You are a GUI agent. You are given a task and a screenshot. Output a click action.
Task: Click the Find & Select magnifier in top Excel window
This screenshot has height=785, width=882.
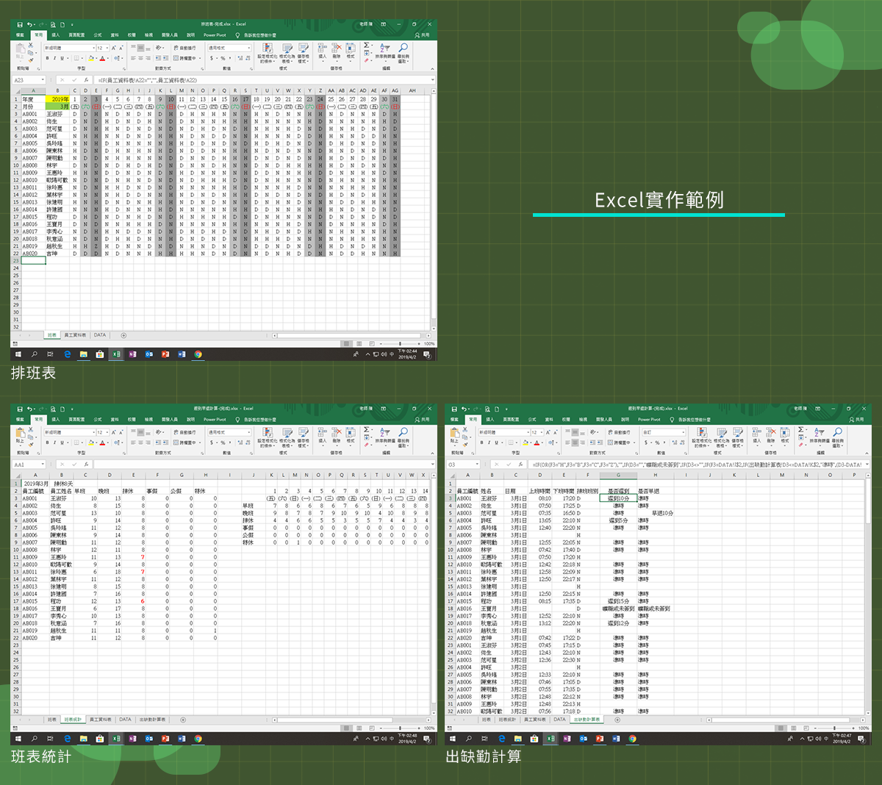pyautogui.click(x=403, y=49)
